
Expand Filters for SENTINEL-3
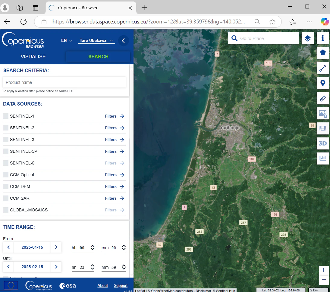tap(115, 140)
